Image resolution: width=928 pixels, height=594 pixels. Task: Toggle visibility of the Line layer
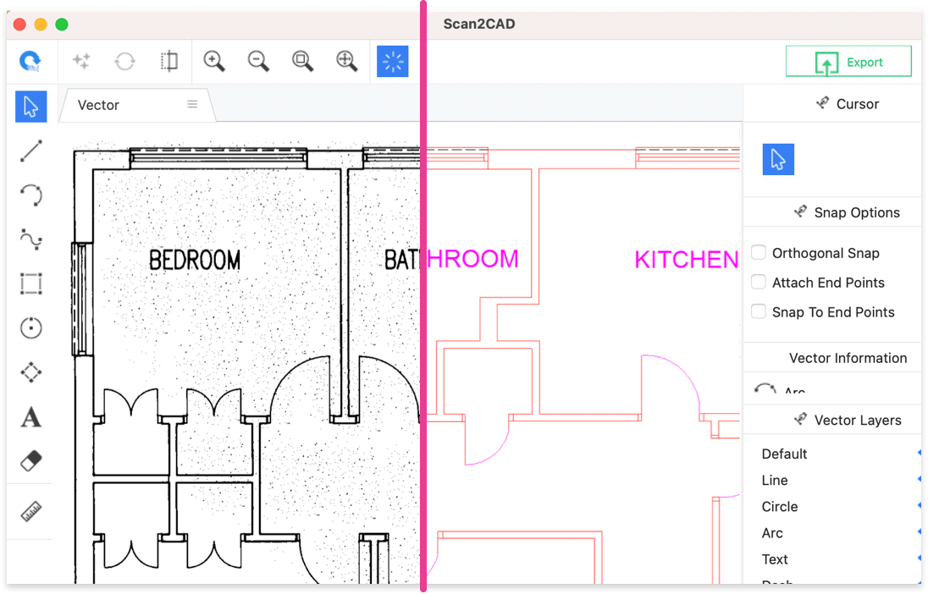919,480
